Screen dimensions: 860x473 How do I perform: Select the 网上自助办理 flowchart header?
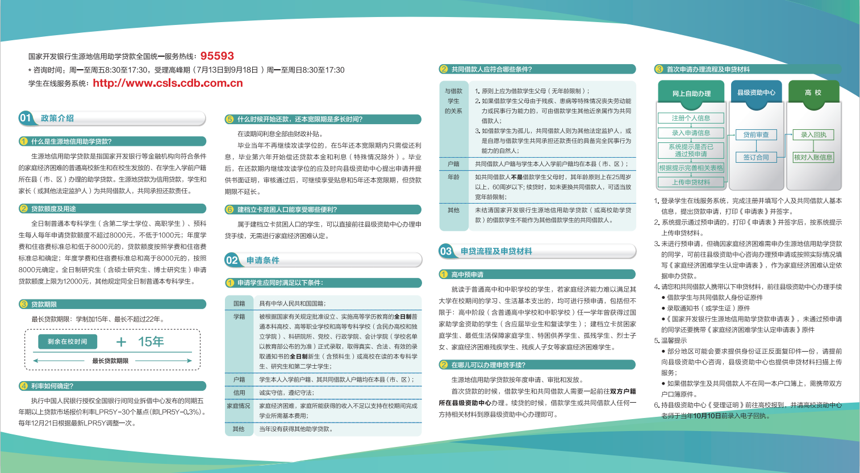[x=691, y=94]
